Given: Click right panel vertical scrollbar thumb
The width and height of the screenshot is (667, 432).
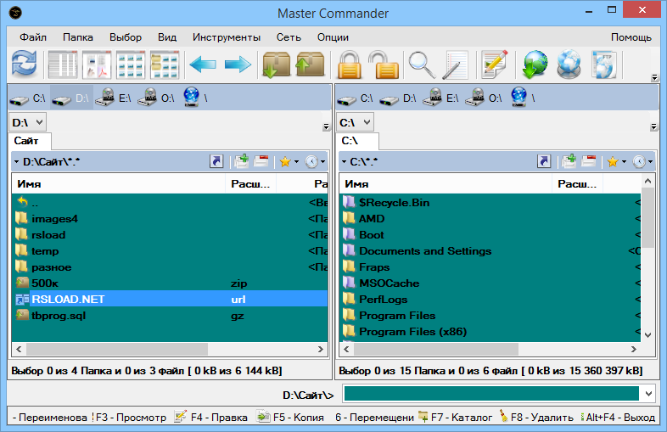Looking at the screenshot, I should coord(647,218).
